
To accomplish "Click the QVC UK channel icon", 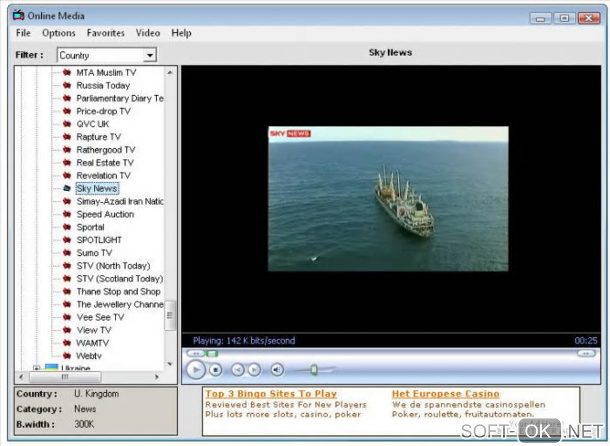I will [67, 124].
